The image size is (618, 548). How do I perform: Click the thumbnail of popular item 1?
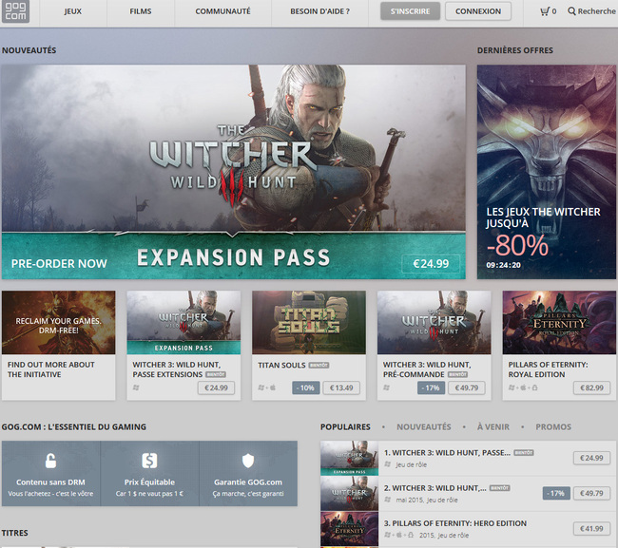coord(349,458)
